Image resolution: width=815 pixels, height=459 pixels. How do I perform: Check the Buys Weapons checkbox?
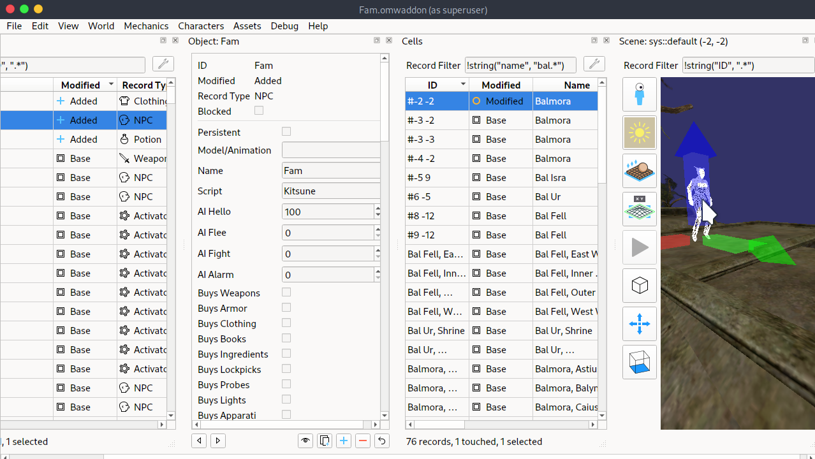[286, 292]
